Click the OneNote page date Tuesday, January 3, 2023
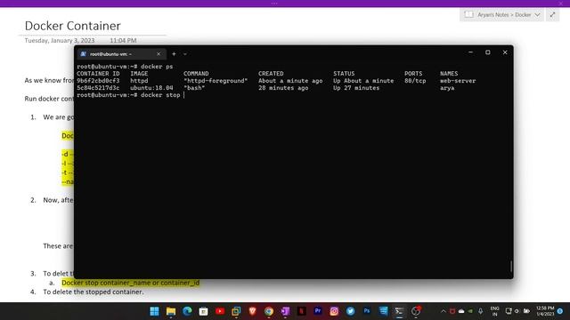 [x=60, y=41]
